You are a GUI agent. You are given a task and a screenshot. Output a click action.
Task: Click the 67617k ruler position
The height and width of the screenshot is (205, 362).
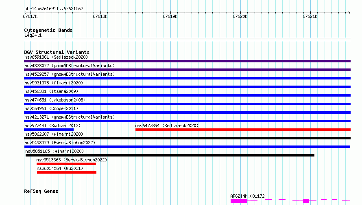(30, 16)
